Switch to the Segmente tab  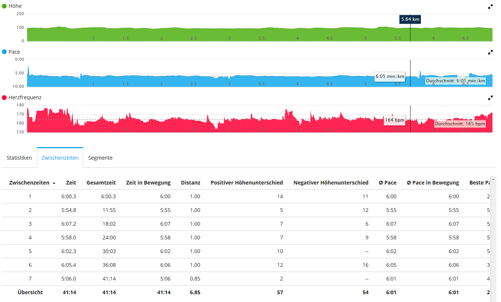100,158
